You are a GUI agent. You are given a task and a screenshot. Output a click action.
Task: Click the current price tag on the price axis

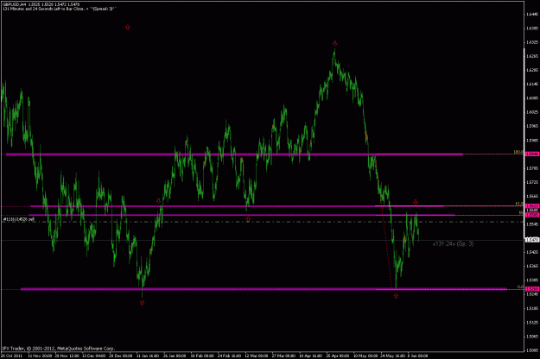point(532,240)
